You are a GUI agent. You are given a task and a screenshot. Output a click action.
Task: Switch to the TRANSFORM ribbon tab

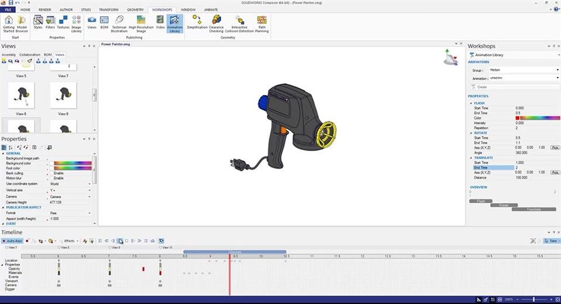(109, 10)
